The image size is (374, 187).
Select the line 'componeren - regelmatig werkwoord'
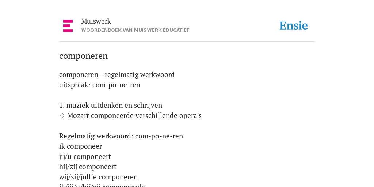click(x=117, y=75)
